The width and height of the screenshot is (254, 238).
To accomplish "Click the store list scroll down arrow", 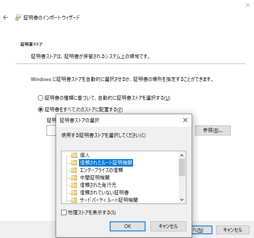I will pyautogui.click(x=182, y=200).
